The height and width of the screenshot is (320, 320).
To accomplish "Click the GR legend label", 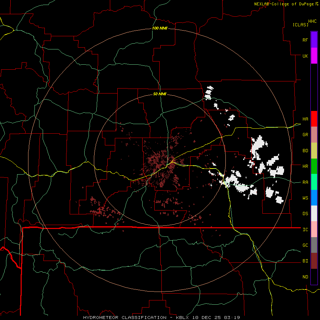I will [305, 135].
